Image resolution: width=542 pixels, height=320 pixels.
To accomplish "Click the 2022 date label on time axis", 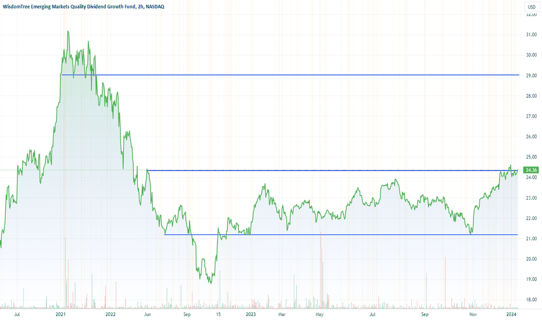I will [110, 314].
